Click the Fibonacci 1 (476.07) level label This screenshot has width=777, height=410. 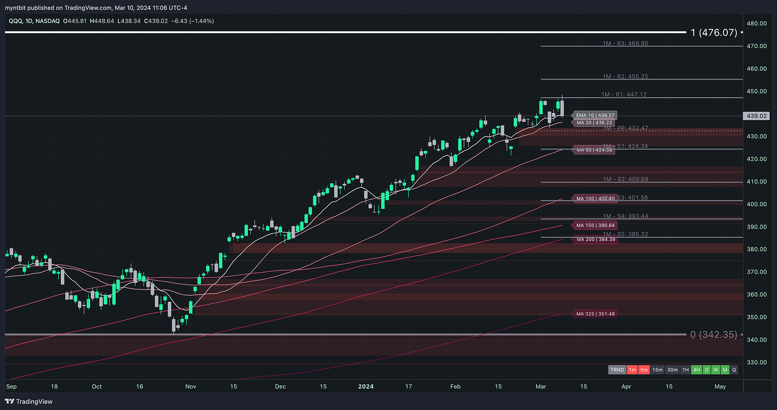713,33
